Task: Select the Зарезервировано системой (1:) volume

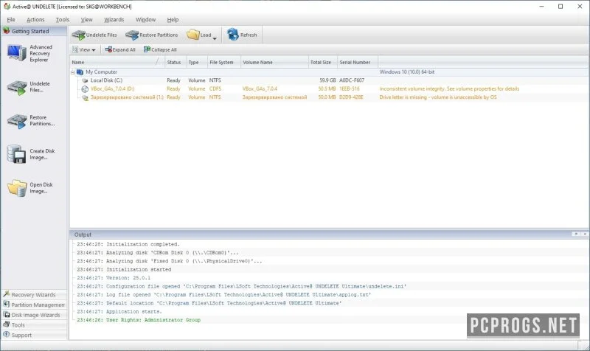Action: pyautogui.click(x=127, y=97)
